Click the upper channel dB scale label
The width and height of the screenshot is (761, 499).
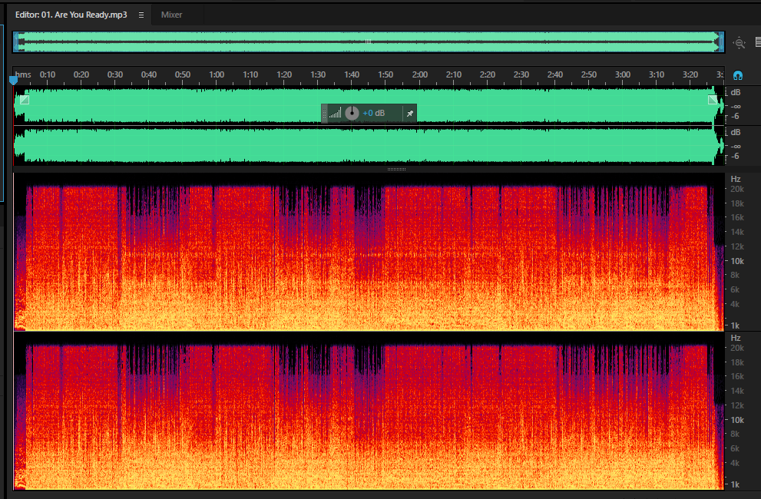(736, 92)
